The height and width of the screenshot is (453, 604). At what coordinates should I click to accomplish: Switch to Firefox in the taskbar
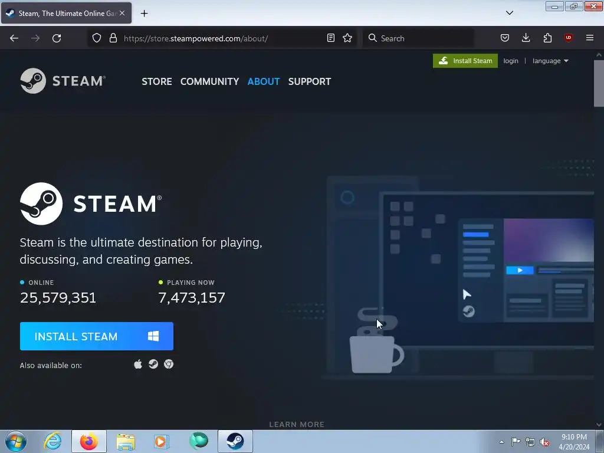tap(89, 441)
